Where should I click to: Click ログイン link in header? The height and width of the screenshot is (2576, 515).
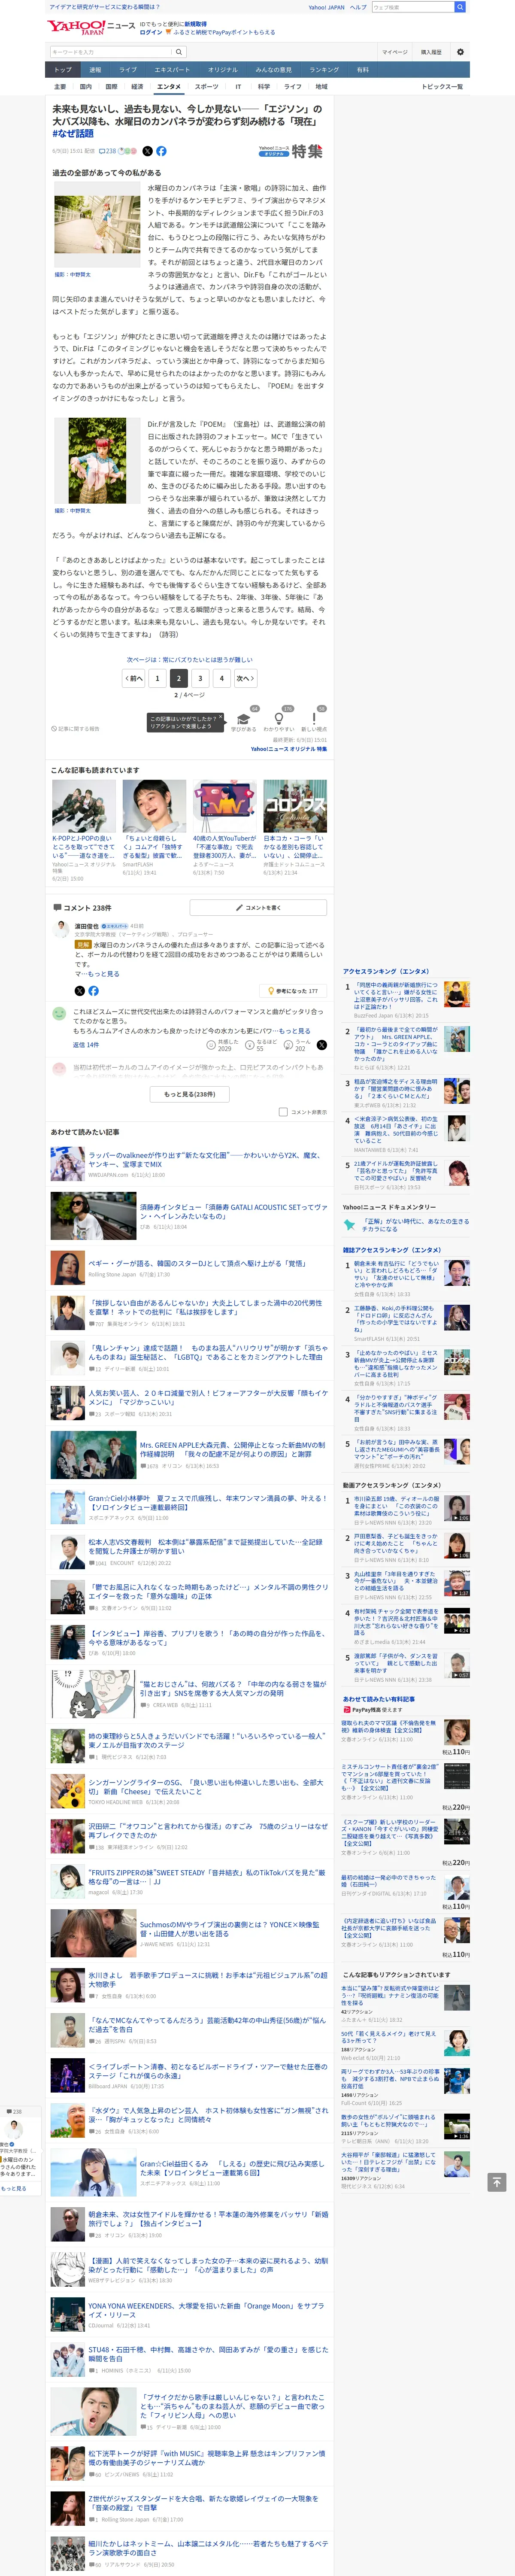151,32
